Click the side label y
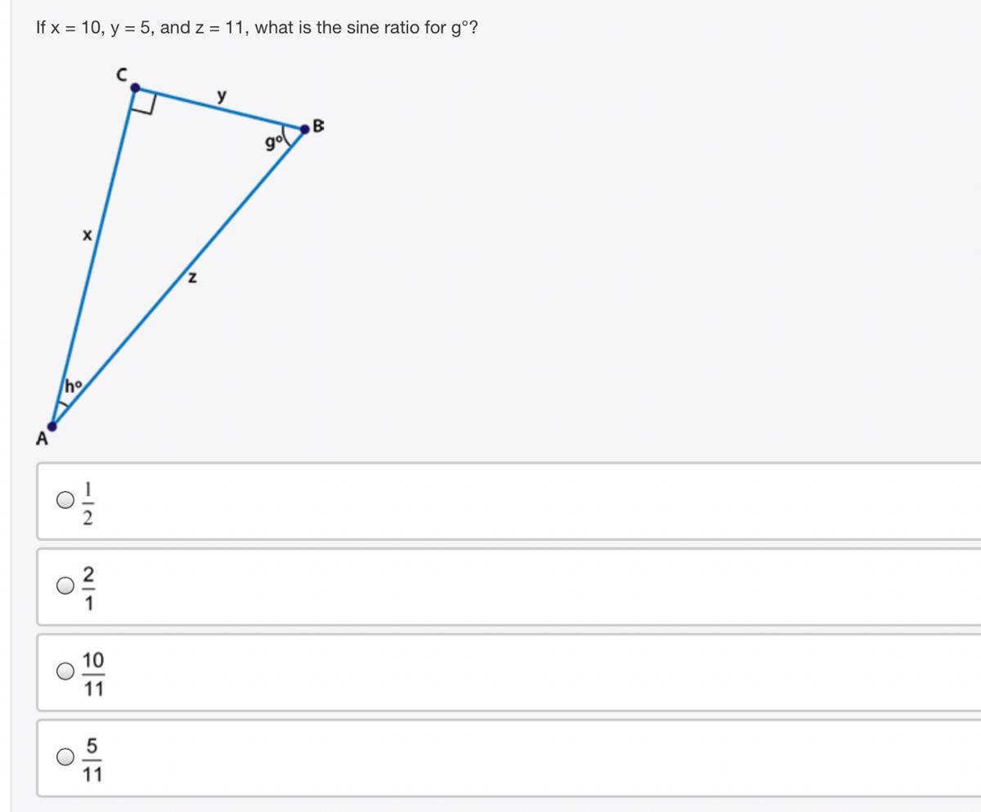Viewport: 981px width, 812px height. (x=221, y=96)
